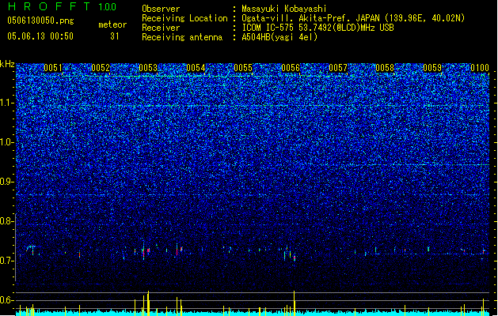Click time marker 0056
This screenshot has height=316, width=498.
(x=291, y=68)
